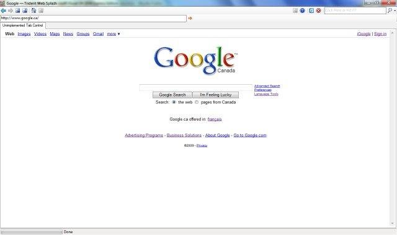Click the Google Canada logo
Image resolution: width=397 pixels, height=235 pixels.
195,61
